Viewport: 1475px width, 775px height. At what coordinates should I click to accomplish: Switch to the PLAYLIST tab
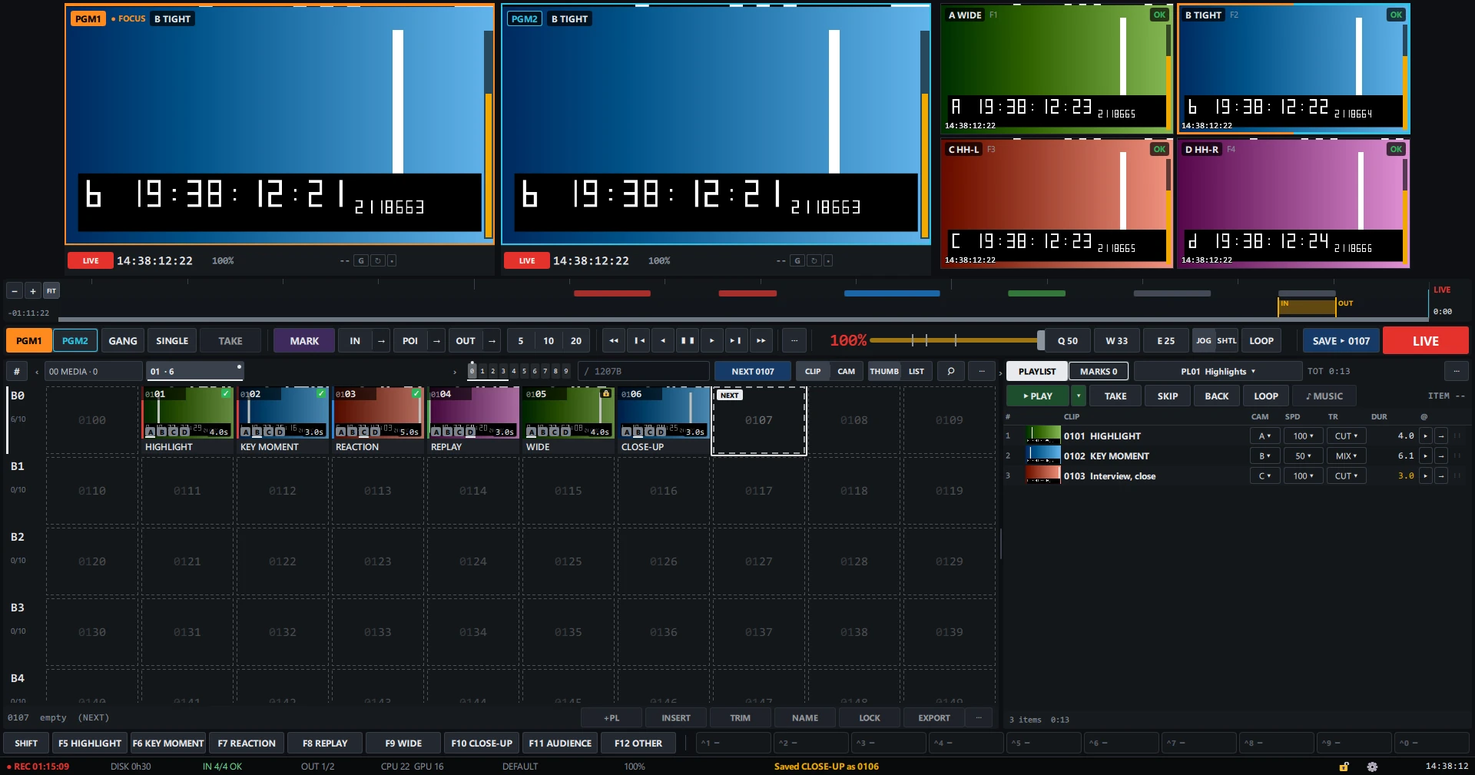pos(1037,372)
